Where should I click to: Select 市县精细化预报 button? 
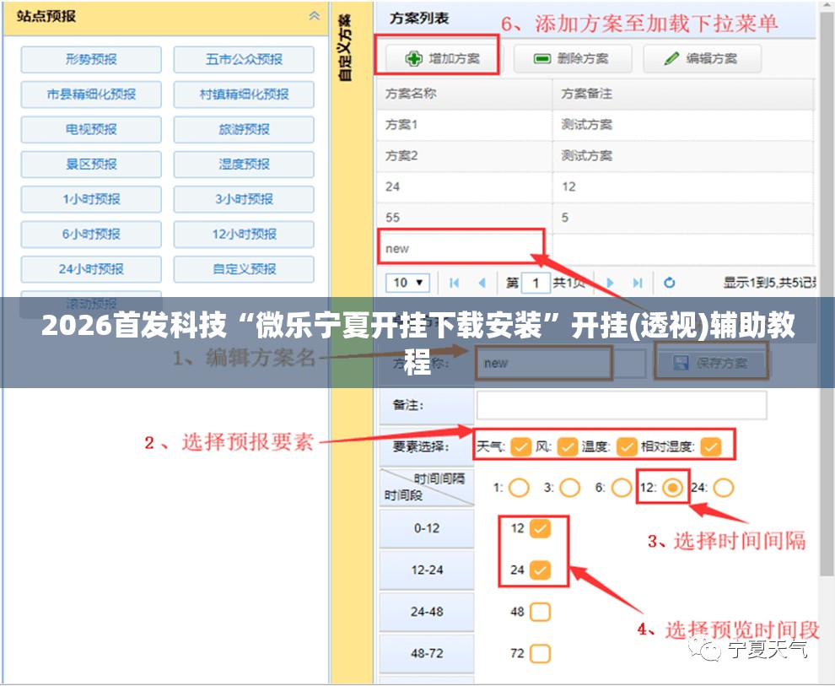coord(91,95)
